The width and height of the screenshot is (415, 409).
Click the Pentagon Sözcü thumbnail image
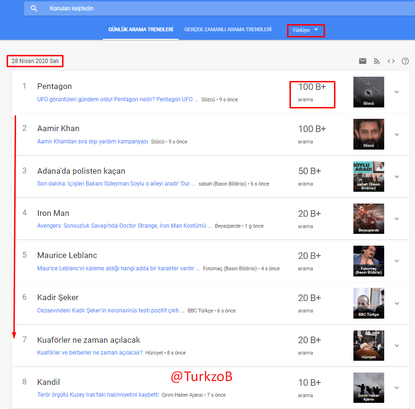point(369,92)
